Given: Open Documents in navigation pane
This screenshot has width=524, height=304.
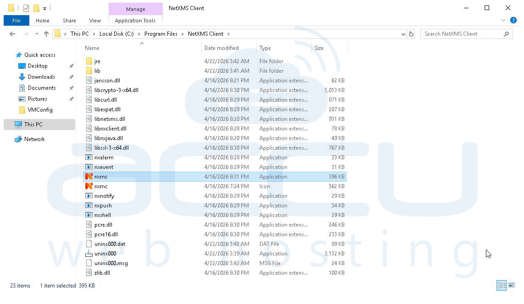Looking at the screenshot, I should pyautogui.click(x=41, y=88).
